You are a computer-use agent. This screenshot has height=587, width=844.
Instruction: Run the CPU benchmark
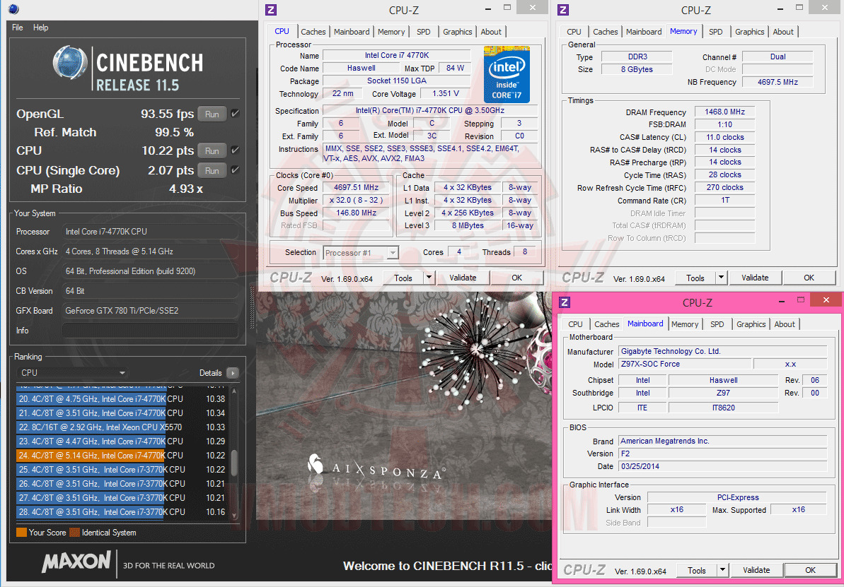(x=212, y=150)
